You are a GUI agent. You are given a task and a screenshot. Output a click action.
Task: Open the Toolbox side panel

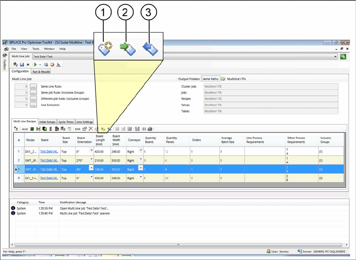pos(5,62)
